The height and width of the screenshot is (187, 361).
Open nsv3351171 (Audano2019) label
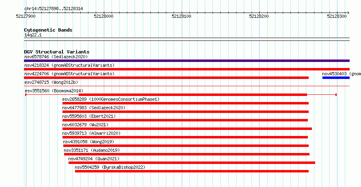click(92, 150)
